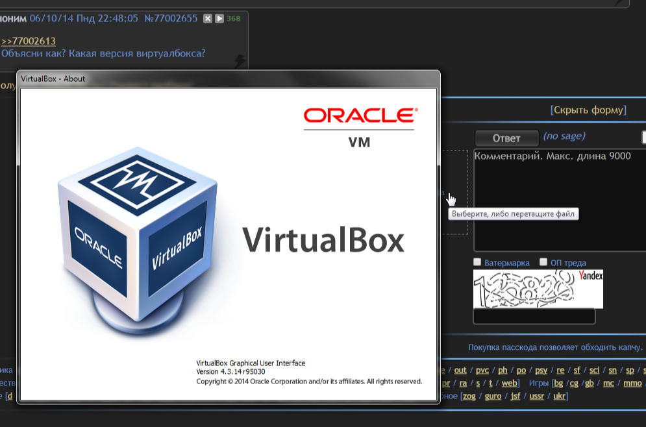This screenshot has height=427, width=646.
Task: Open the po board link
Action: (521, 370)
